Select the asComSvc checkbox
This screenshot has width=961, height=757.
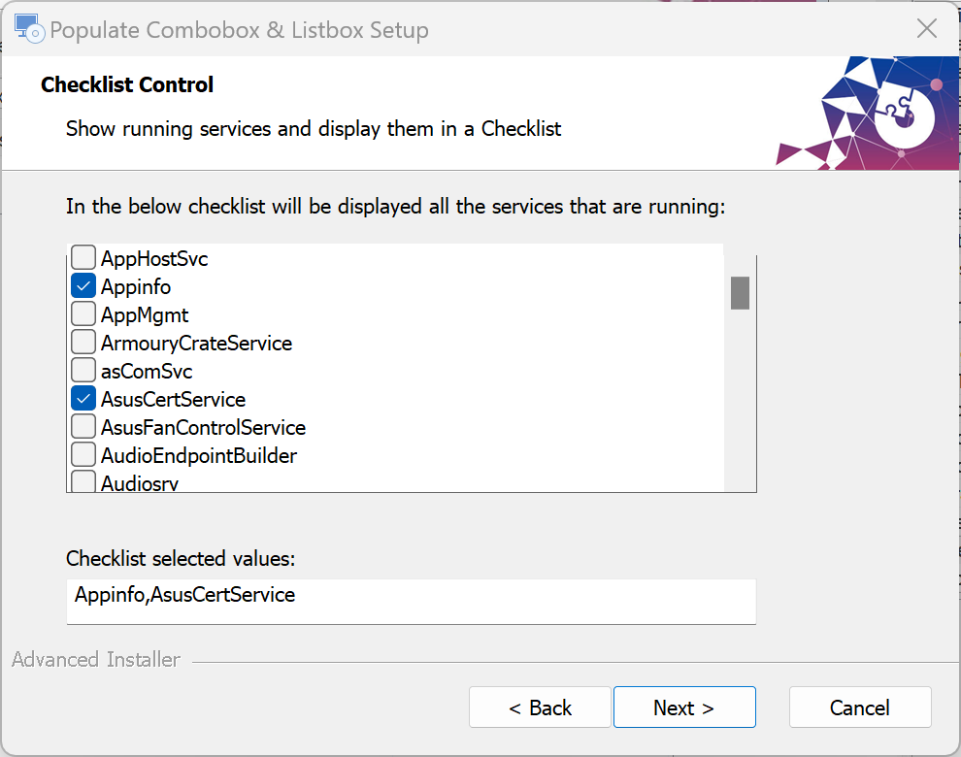pos(83,371)
